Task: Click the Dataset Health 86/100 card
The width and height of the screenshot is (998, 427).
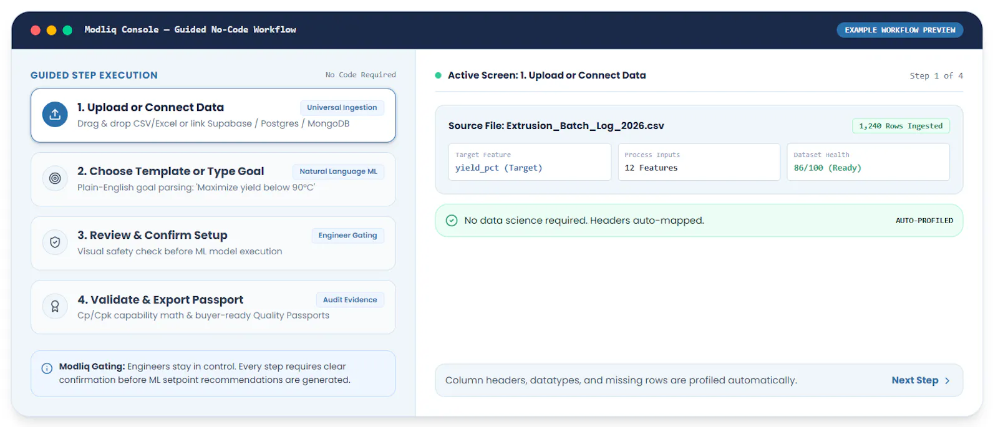Action: coord(868,162)
